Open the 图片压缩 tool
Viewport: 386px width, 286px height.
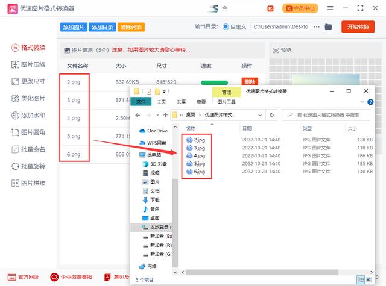(28, 64)
